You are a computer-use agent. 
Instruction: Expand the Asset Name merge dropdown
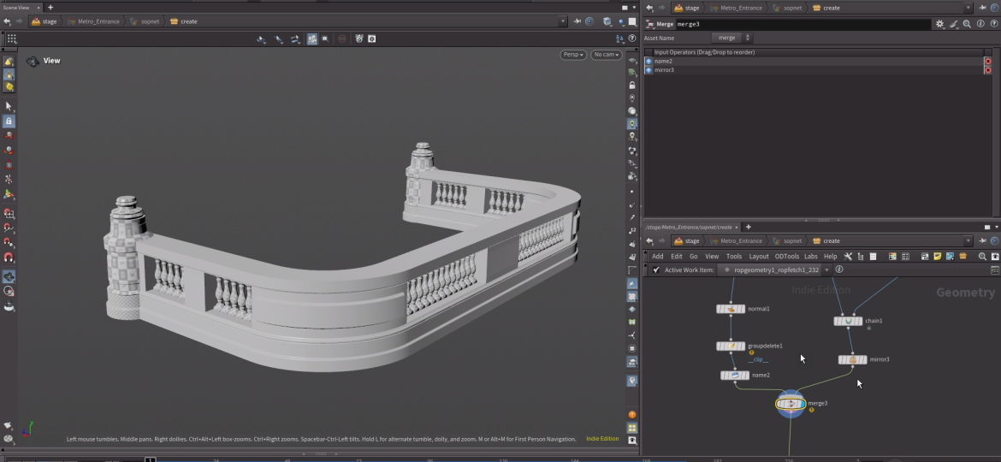(748, 38)
